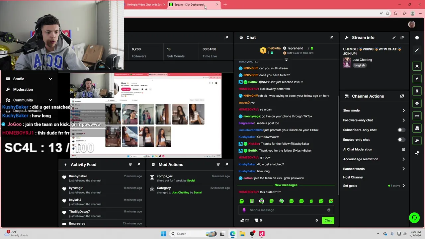Viewport: 425px width, 239px height.
Task: Open Drops & rewards in sidebar
Action: pos(27,111)
